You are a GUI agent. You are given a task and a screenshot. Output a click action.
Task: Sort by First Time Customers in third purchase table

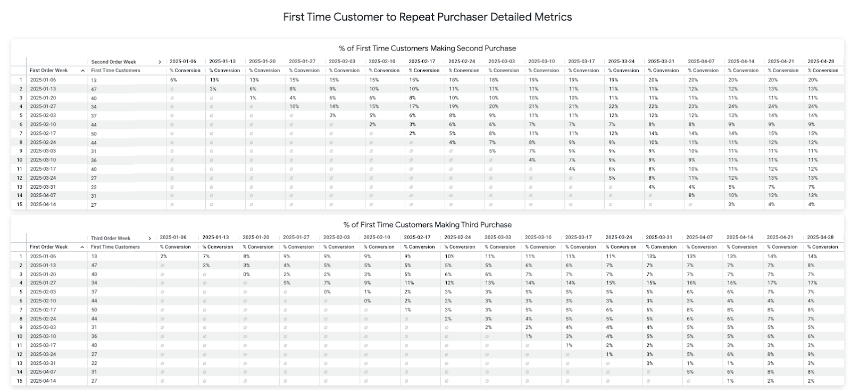(115, 247)
